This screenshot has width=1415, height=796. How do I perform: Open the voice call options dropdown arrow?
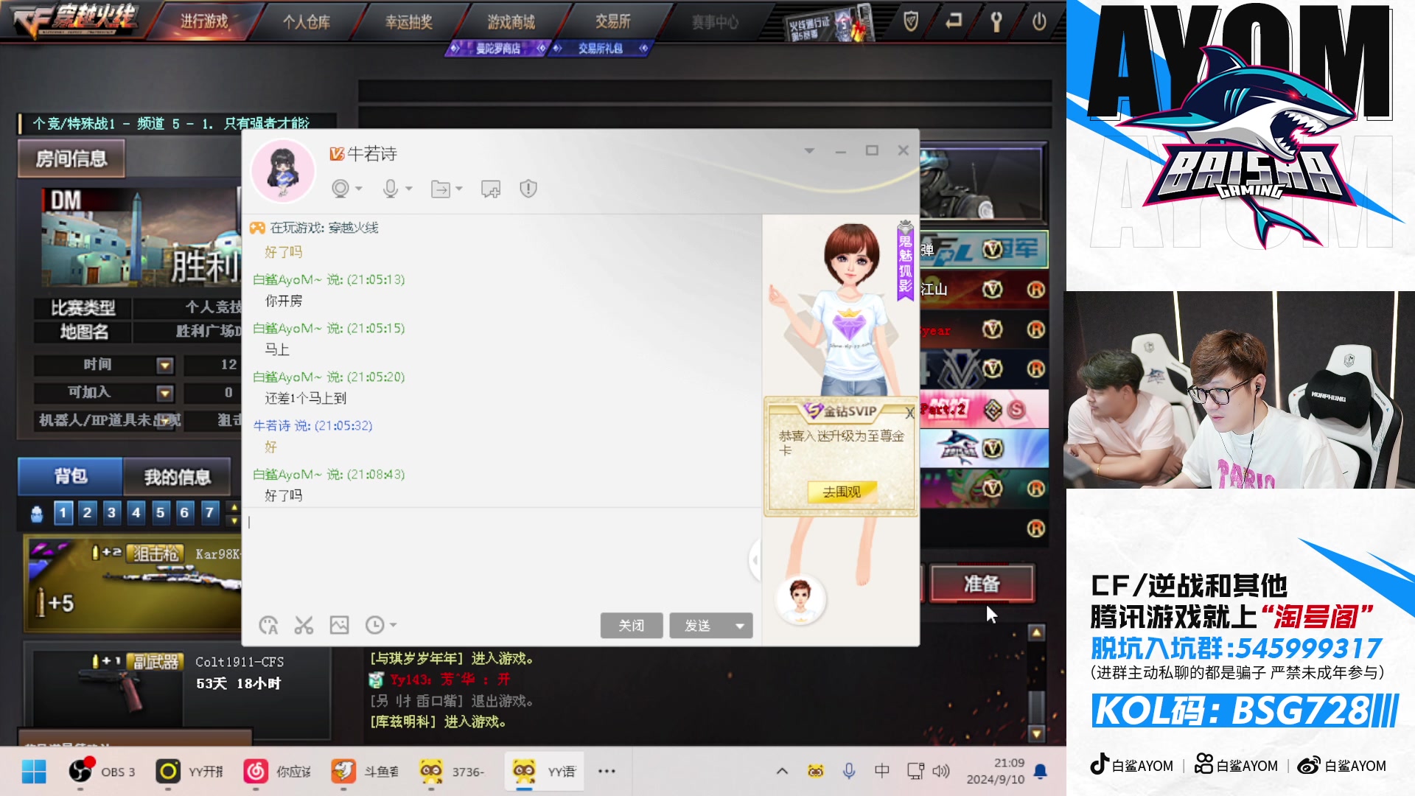(409, 189)
